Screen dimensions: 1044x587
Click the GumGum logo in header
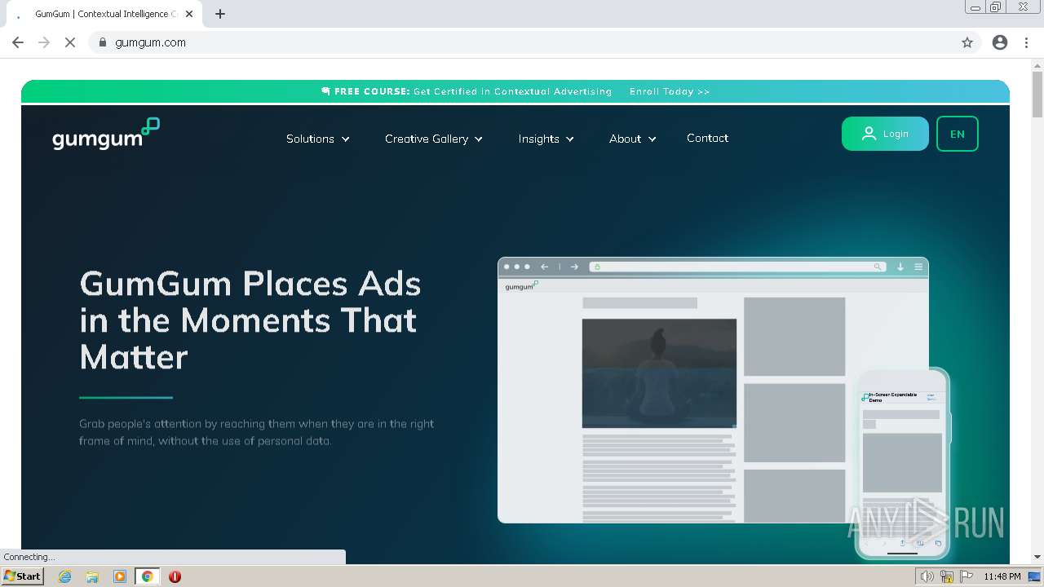pos(106,135)
